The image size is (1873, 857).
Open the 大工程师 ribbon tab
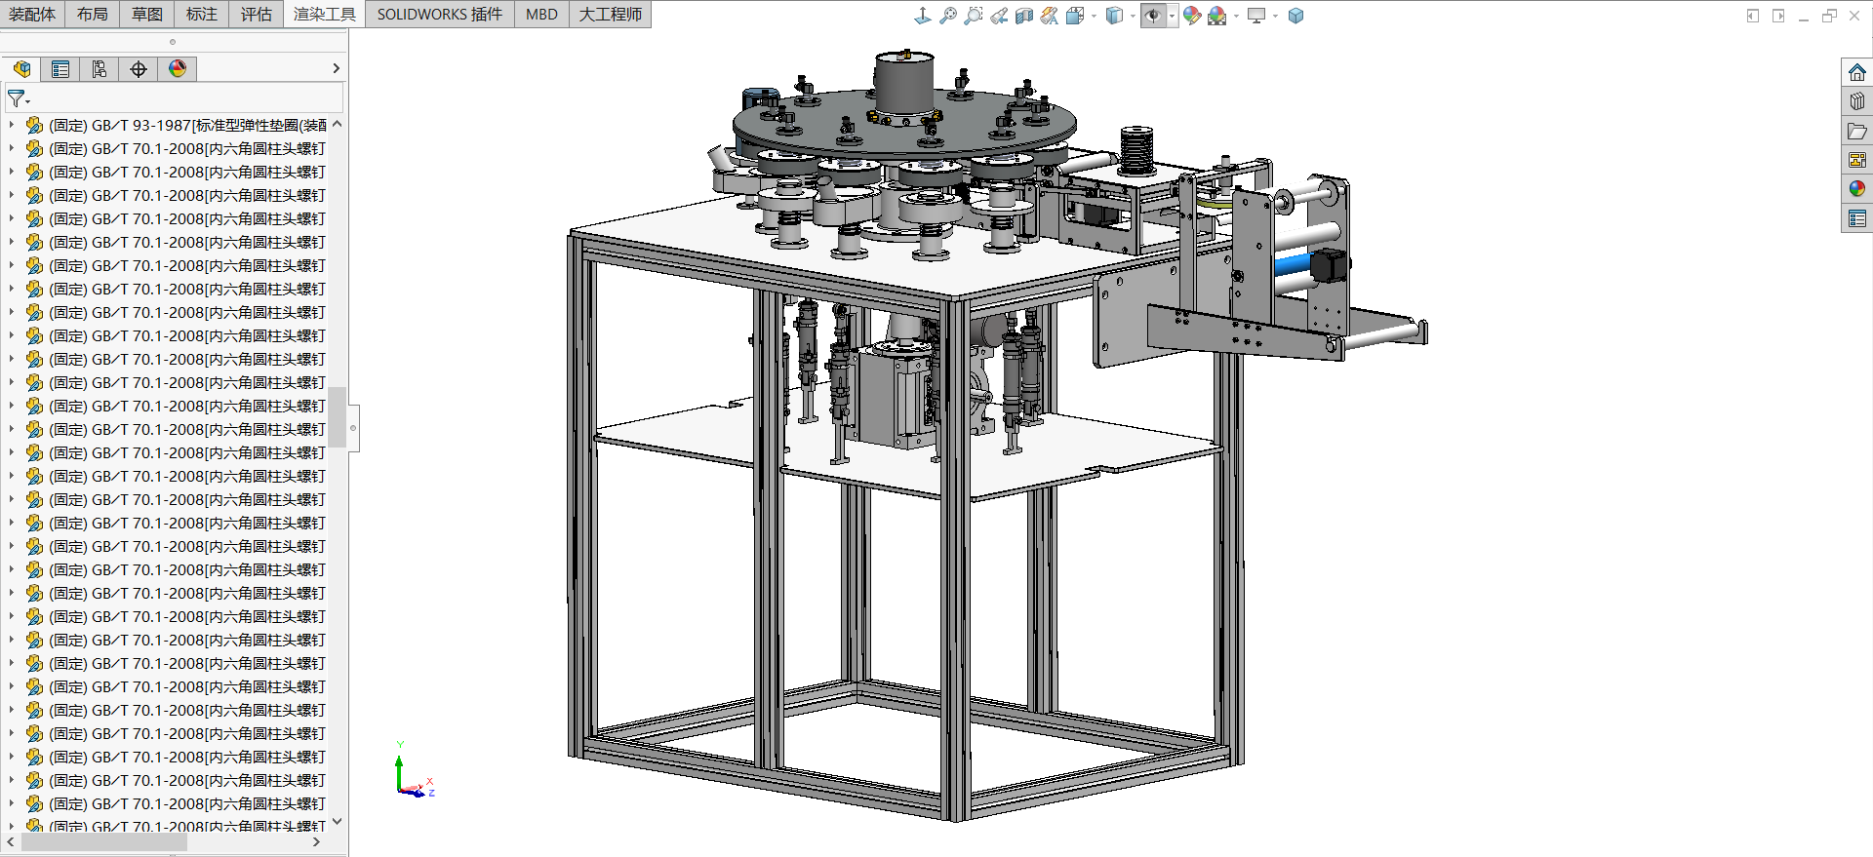[x=611, y=14]
